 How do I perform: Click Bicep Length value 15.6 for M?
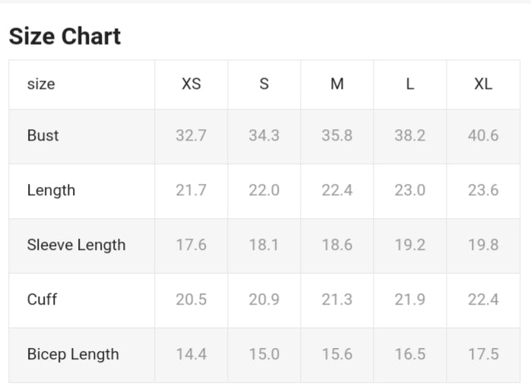pyautogui.click(x=337, y=354)
